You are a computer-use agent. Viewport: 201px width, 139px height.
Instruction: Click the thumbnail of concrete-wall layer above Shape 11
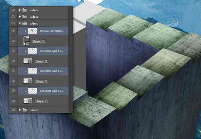click(32, 51)
